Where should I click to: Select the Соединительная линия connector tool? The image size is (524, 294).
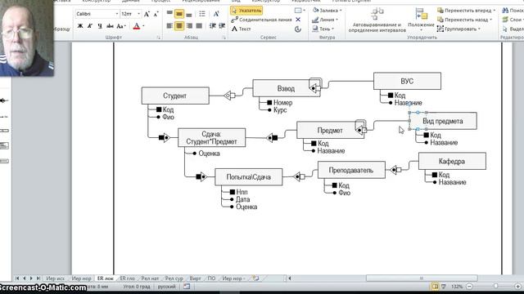point(262,20)
